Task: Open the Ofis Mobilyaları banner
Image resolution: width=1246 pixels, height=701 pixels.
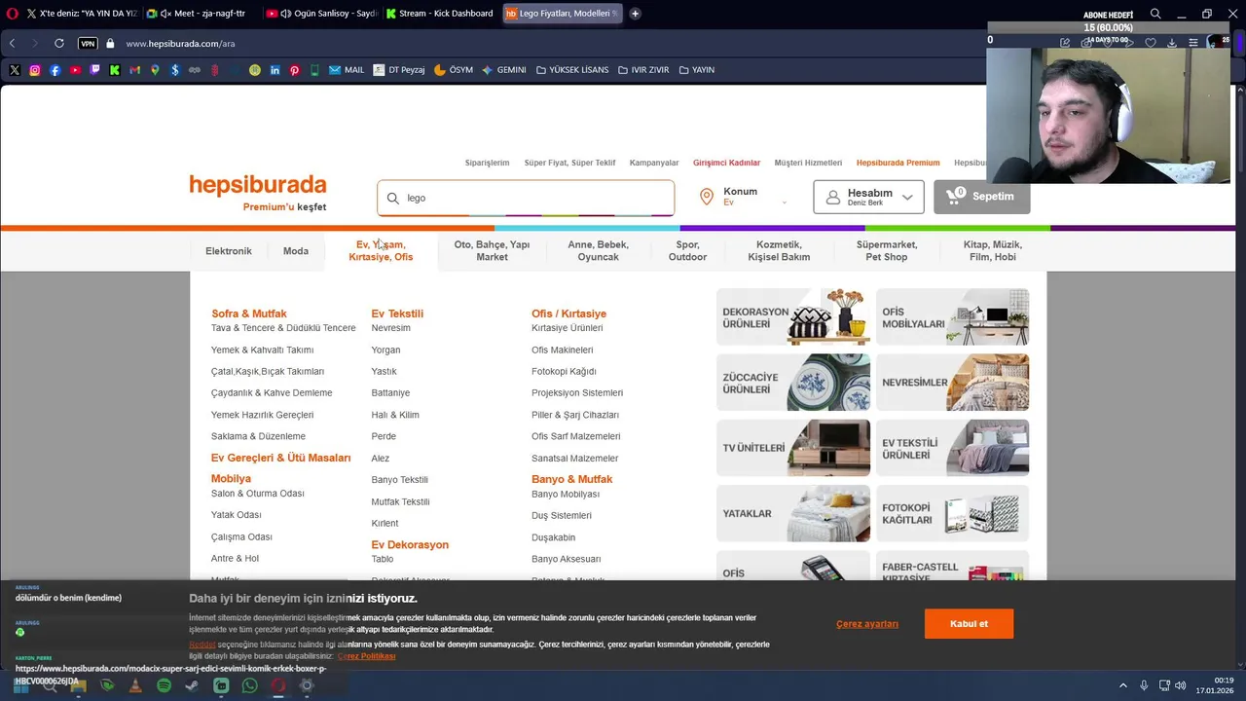Action: (x=953, y=316)
